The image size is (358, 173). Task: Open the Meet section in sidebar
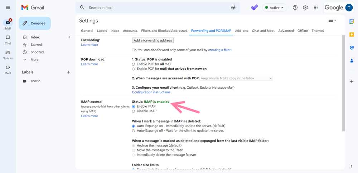coord(8,69)
